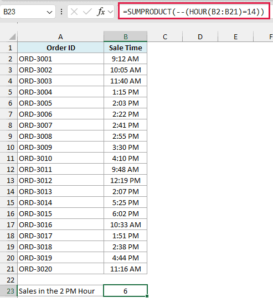Select cell ORD-3019

tap(60, 258)
